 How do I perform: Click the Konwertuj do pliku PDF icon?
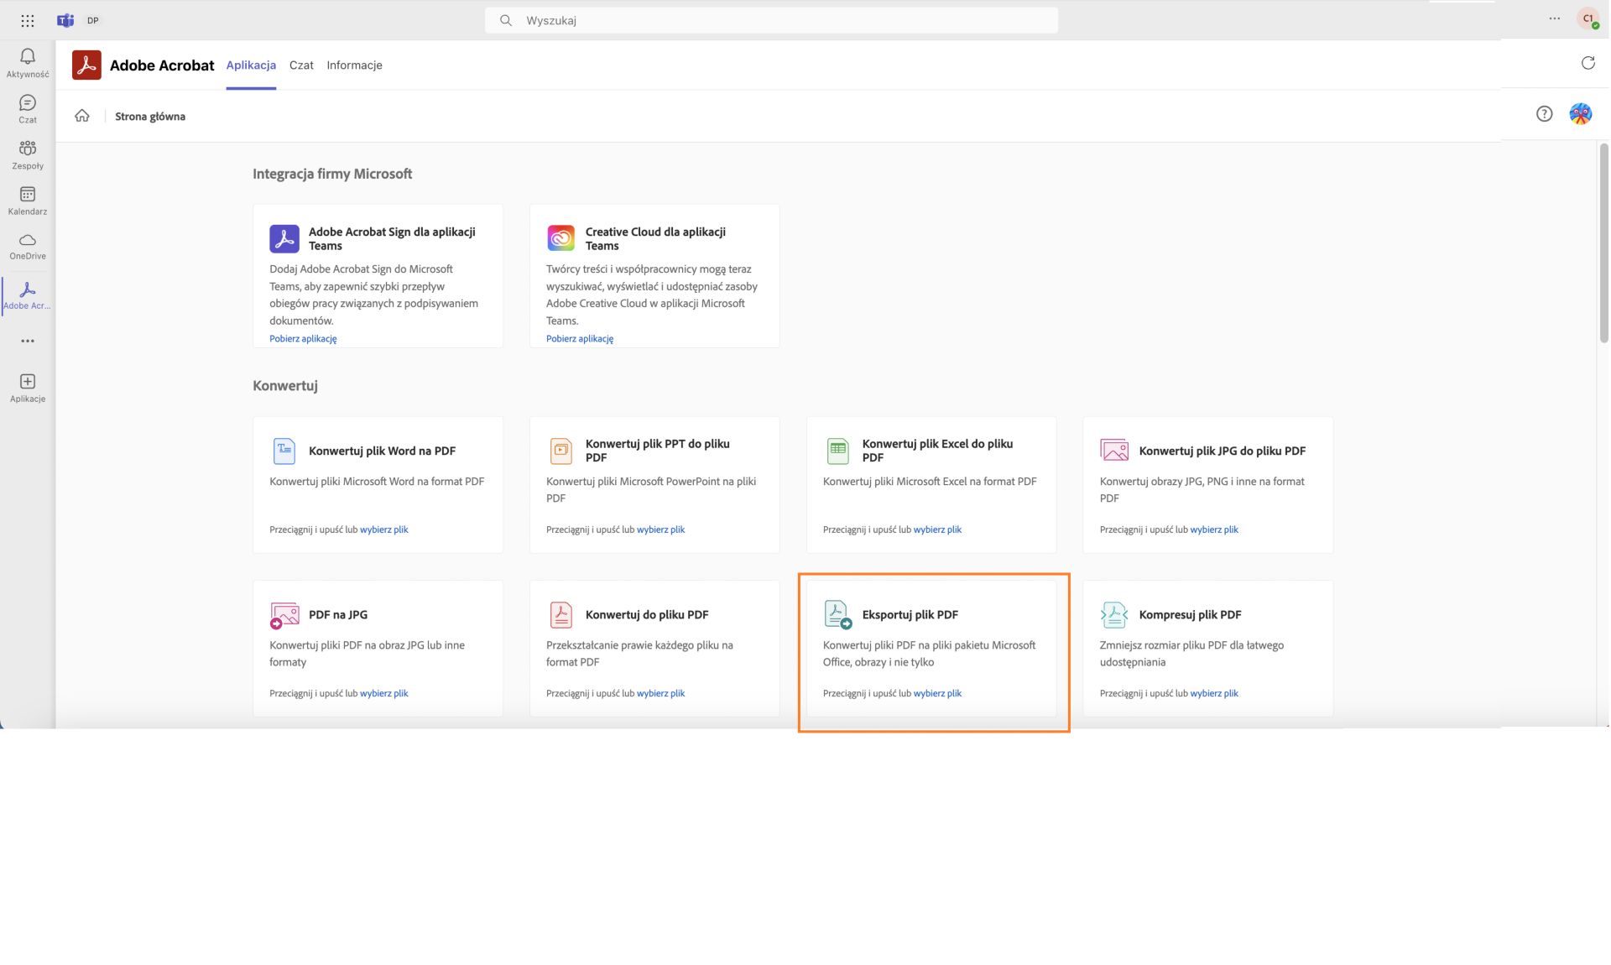pos(561,615)
